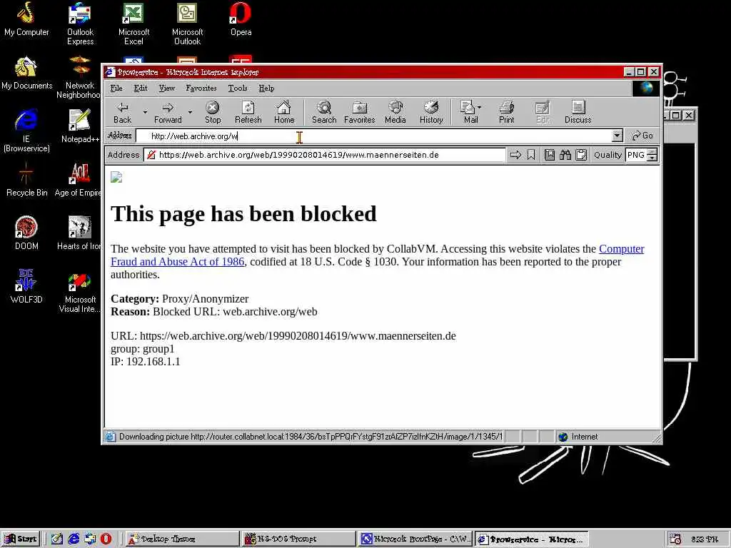Select the Notepad++ desktop shortcut
The width and height of the screenshot is (731, 548).
[80, 126]
